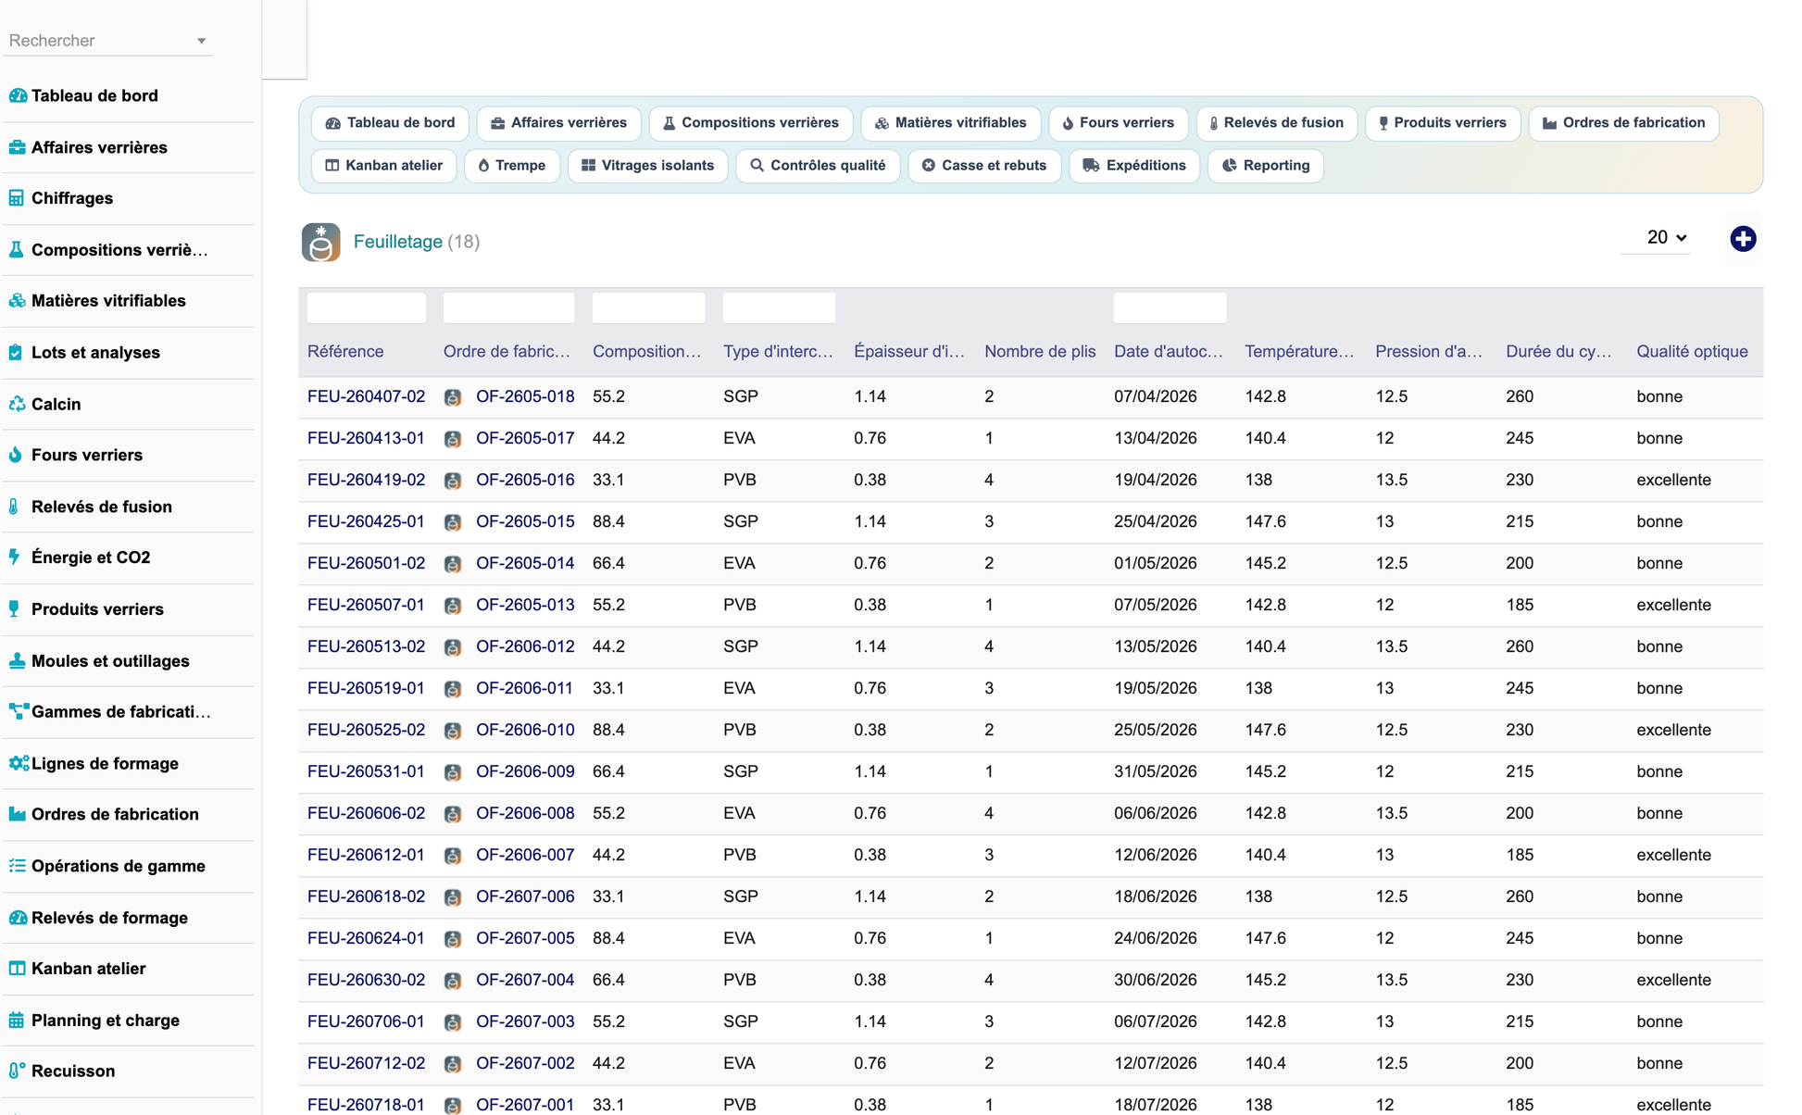Open the Relevés de fusion top tab
1802x1115 pixels.
pyautogui.click(x=1276, y=123)
